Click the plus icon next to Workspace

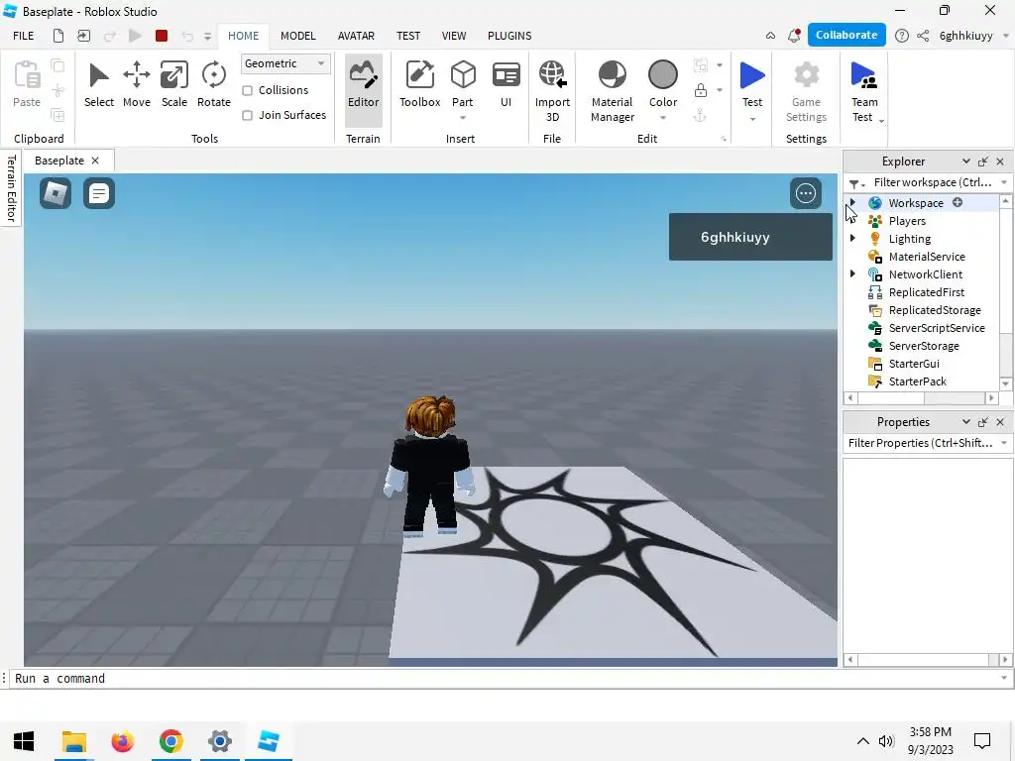click(x=958, y=202)
